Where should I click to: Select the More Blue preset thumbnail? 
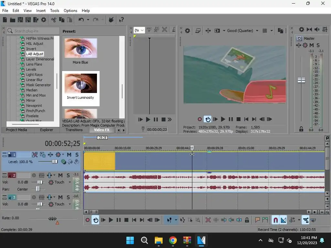80,48
